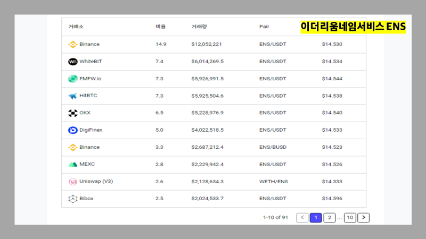Click the 5.0 ratio value
The height and width of the screenshot is (239, 426).
pyautogui.click(x=159, y=130)
